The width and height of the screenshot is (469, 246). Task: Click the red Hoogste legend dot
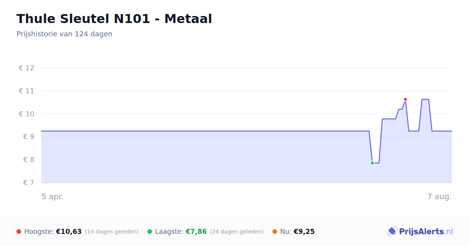(x=19, y=232)
